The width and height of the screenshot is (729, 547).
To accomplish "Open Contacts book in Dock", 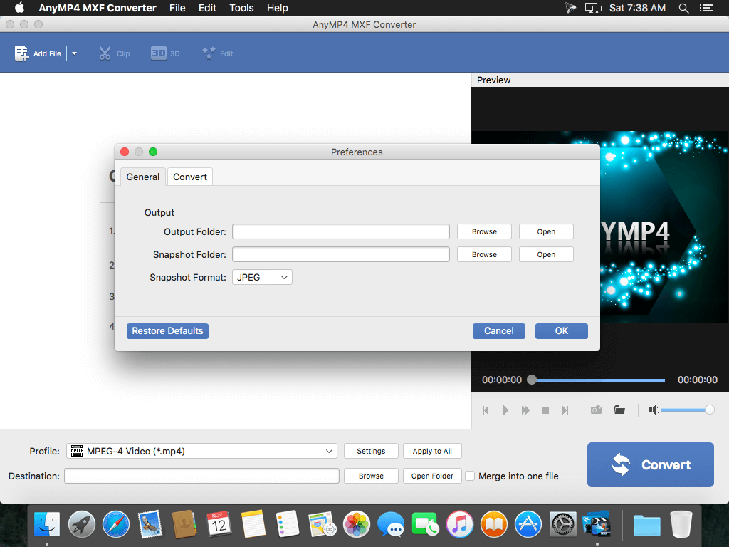I will [184, 524].
